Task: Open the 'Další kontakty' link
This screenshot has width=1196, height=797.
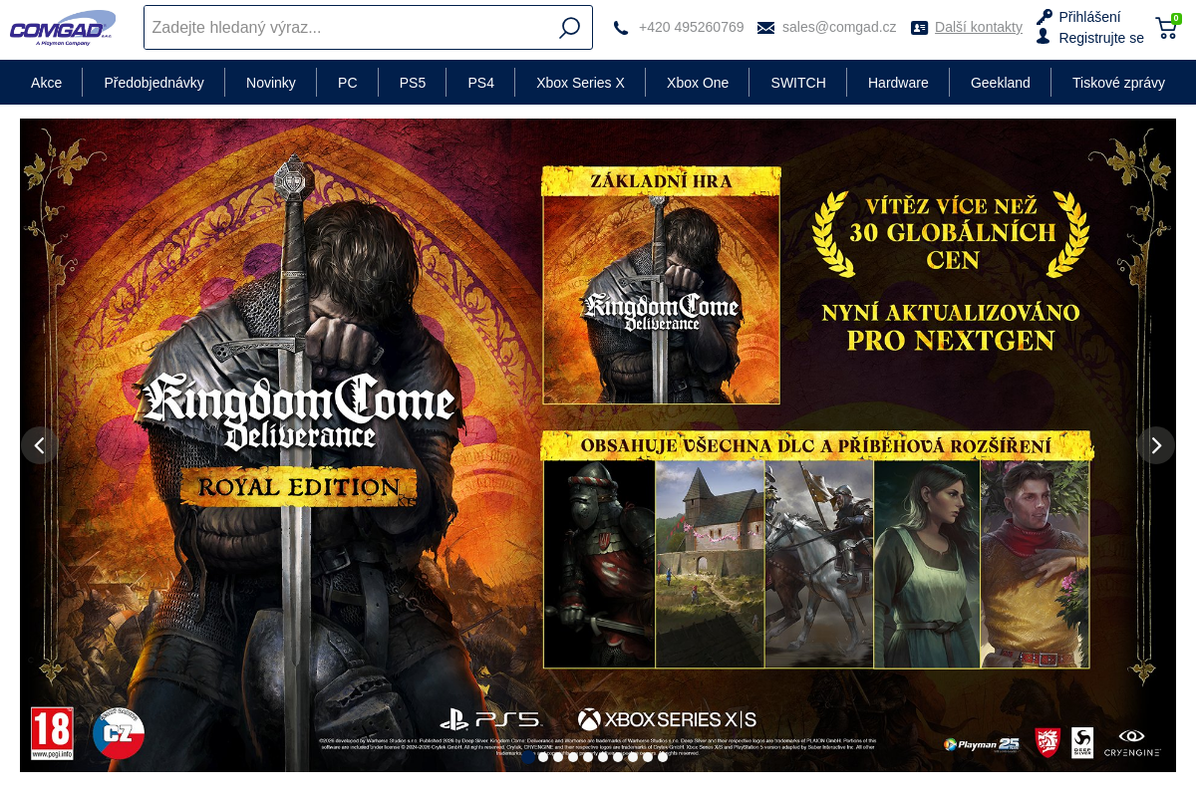Action: pyautogui.click(x=979, y=27)
